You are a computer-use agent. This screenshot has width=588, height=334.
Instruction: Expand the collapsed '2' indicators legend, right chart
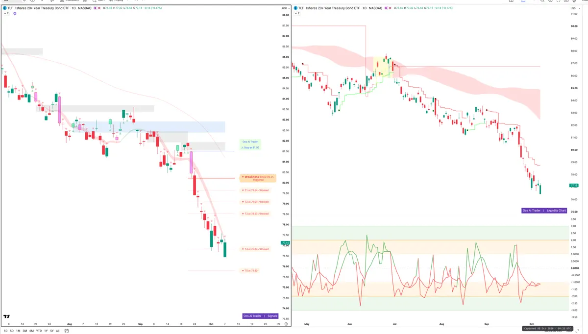click(x=296, y=13)
